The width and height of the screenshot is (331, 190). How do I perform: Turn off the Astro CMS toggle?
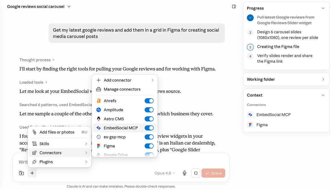click(149, 119)
